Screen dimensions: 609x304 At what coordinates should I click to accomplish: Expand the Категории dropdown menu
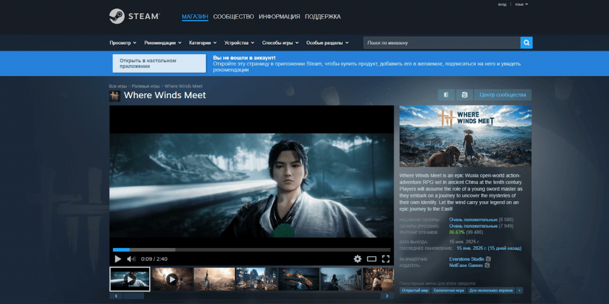click(203, 43)
